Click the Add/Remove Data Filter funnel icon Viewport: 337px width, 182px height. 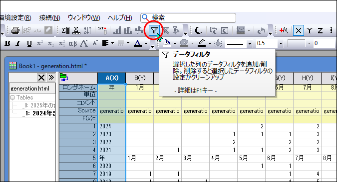pos(154,30)
